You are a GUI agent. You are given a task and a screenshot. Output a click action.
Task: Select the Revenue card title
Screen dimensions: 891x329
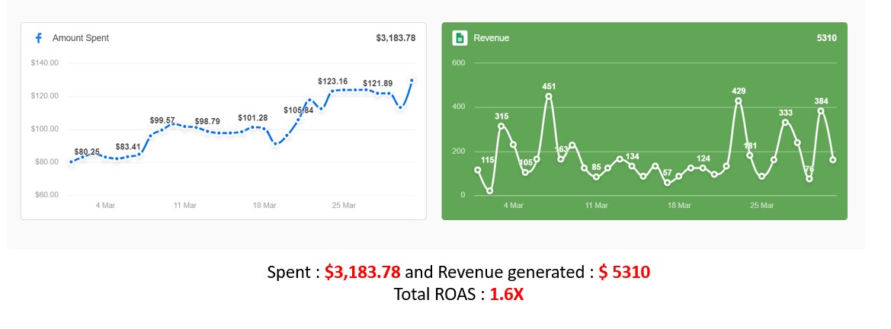pyautogui.click(x=491, y=38)
